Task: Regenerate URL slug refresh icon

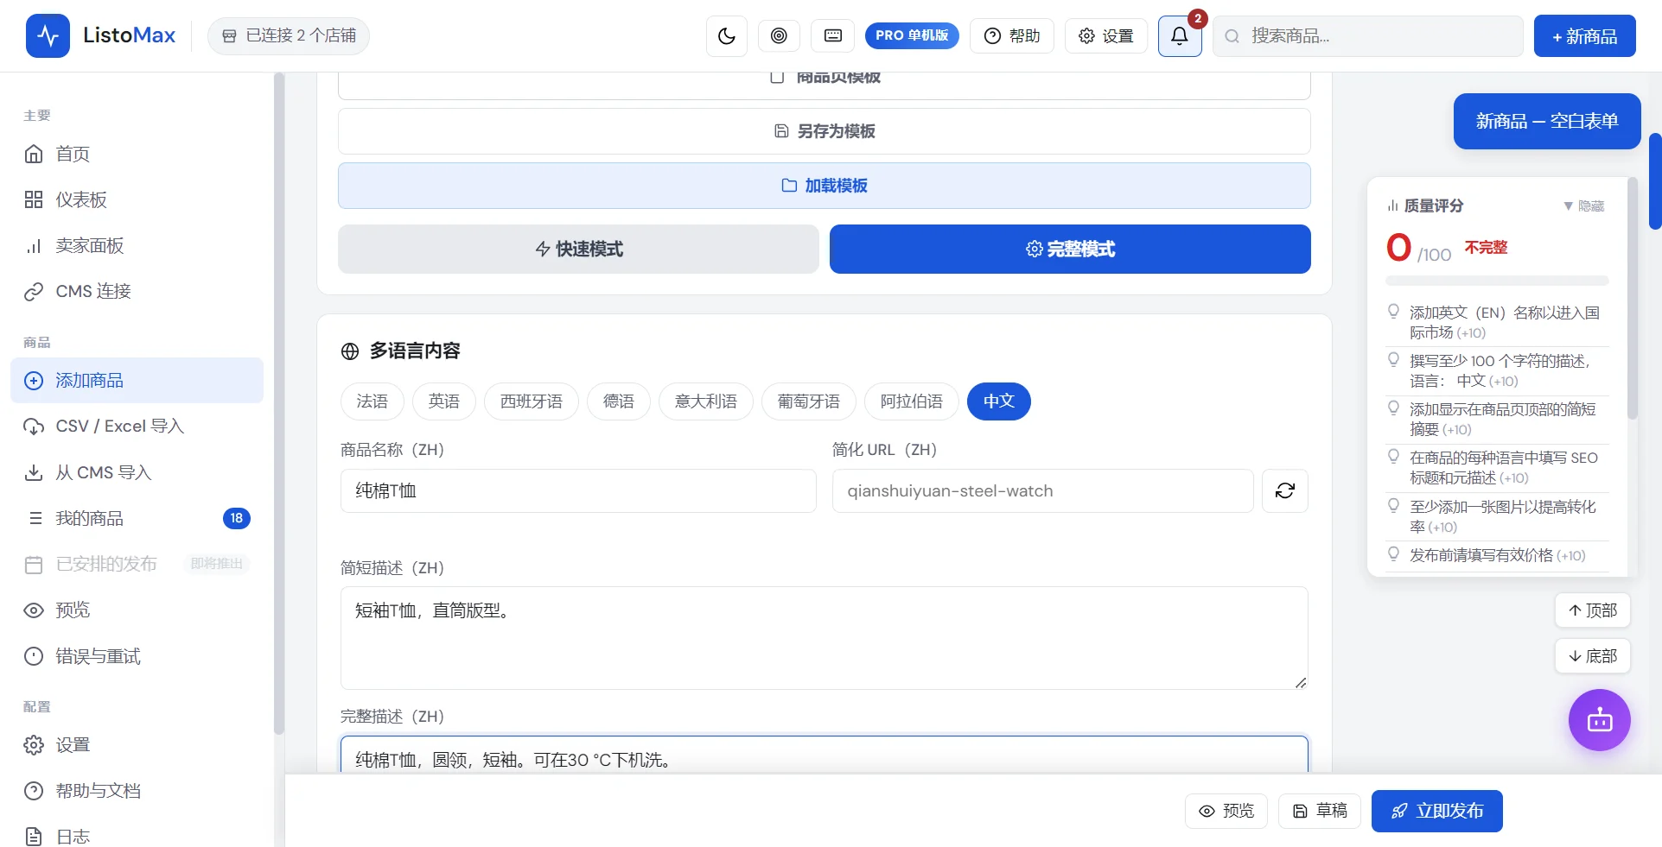Action: [x=1285, y=490]
